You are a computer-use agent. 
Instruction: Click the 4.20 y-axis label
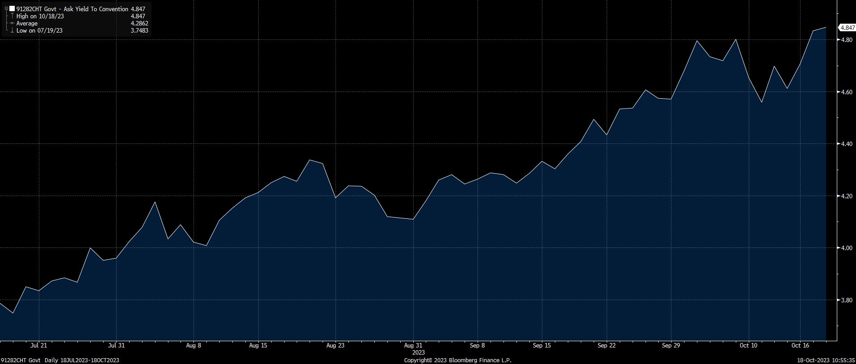tap(846, 196)
